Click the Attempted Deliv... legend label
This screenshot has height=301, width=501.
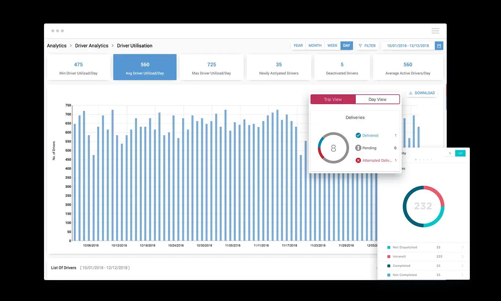(377, 160)
